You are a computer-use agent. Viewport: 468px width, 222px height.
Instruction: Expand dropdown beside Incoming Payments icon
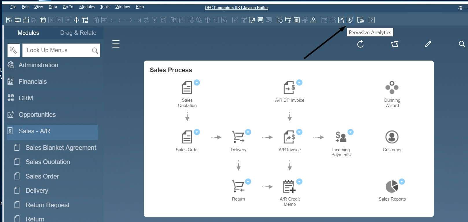point(350,132)
